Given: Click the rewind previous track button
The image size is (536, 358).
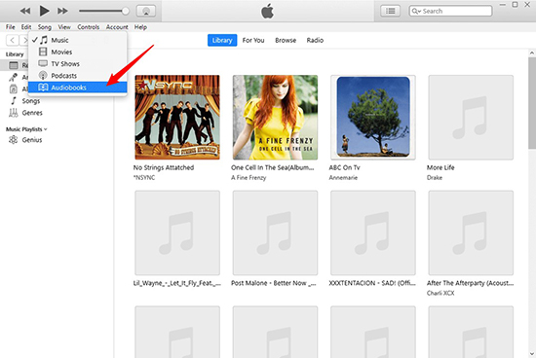Looking at the screenshot, I should pos(25,11).
